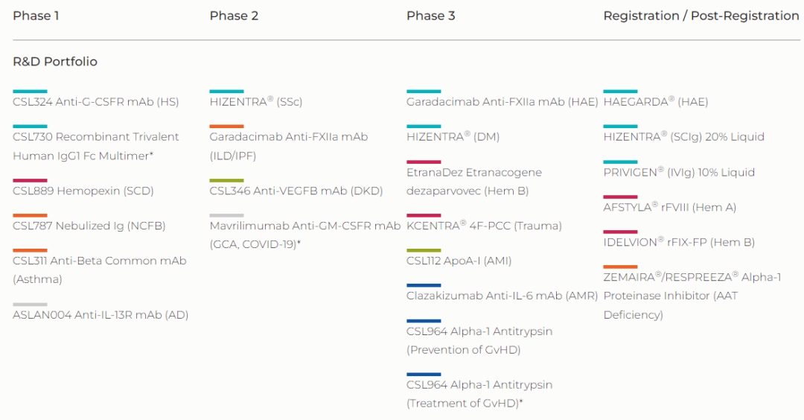Click the R&D Portfolio heading
Viewport: 804px width, 420px height.
click(x=55, y=62)
